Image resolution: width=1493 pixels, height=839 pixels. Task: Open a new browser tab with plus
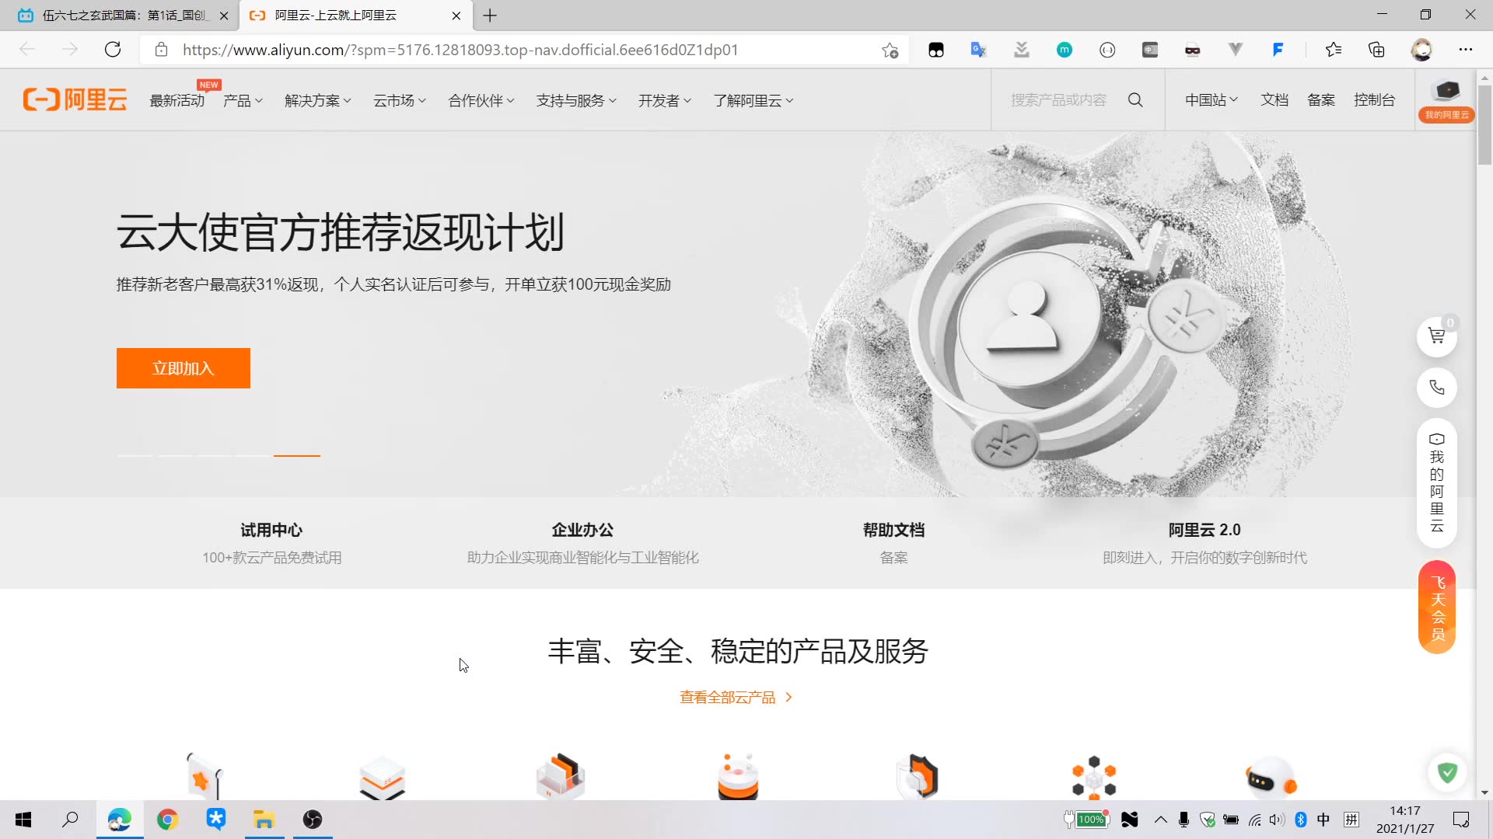tap(490, 16)
